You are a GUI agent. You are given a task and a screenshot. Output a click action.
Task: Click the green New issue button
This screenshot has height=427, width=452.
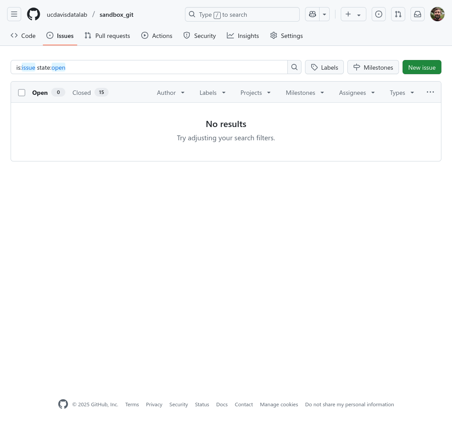422,67
